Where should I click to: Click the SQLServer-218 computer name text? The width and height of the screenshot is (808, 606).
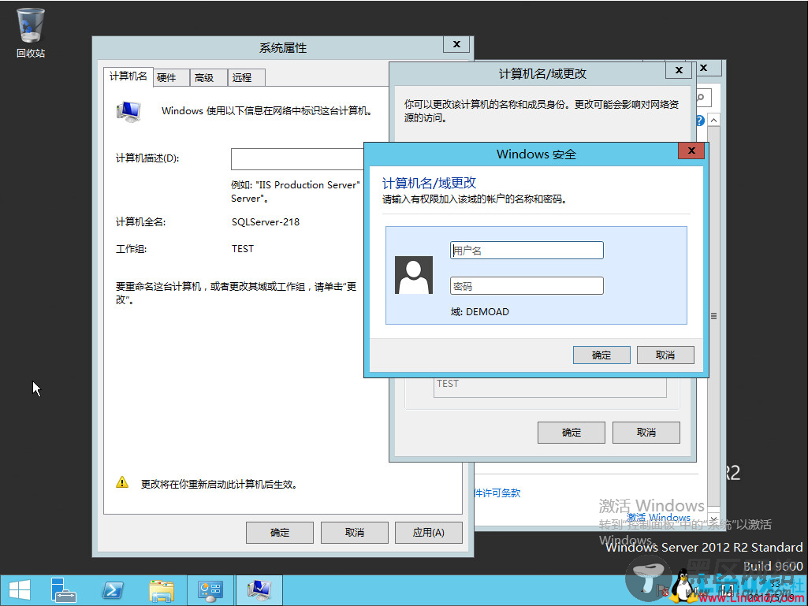coord(266,222)
